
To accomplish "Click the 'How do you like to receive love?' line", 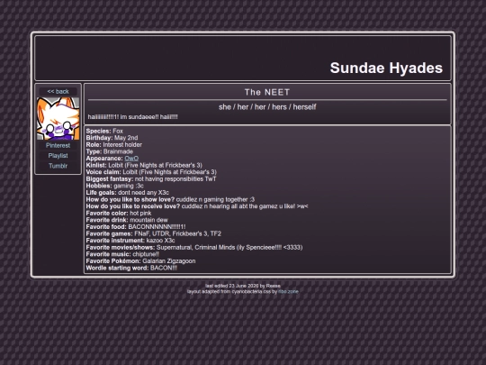I will click(197, 206).
